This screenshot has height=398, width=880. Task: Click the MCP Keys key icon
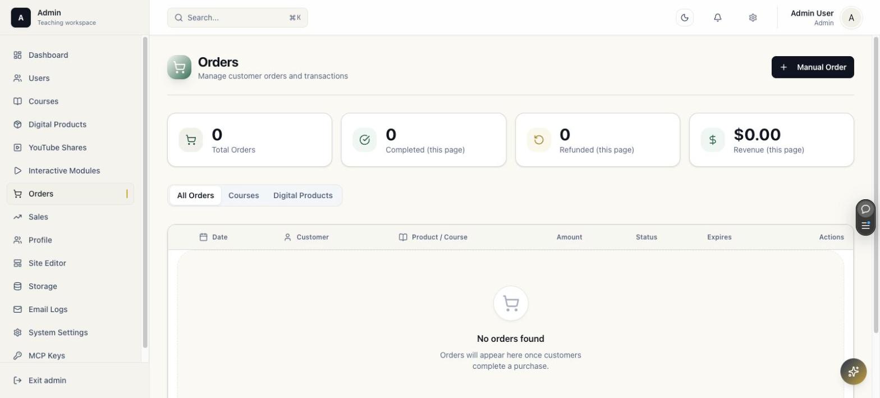17,355
